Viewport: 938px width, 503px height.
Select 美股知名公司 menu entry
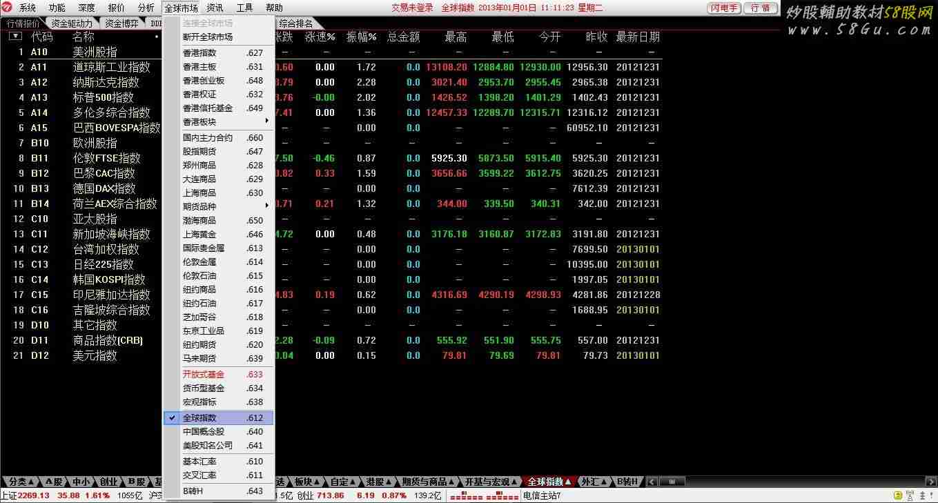click(219, 446)
